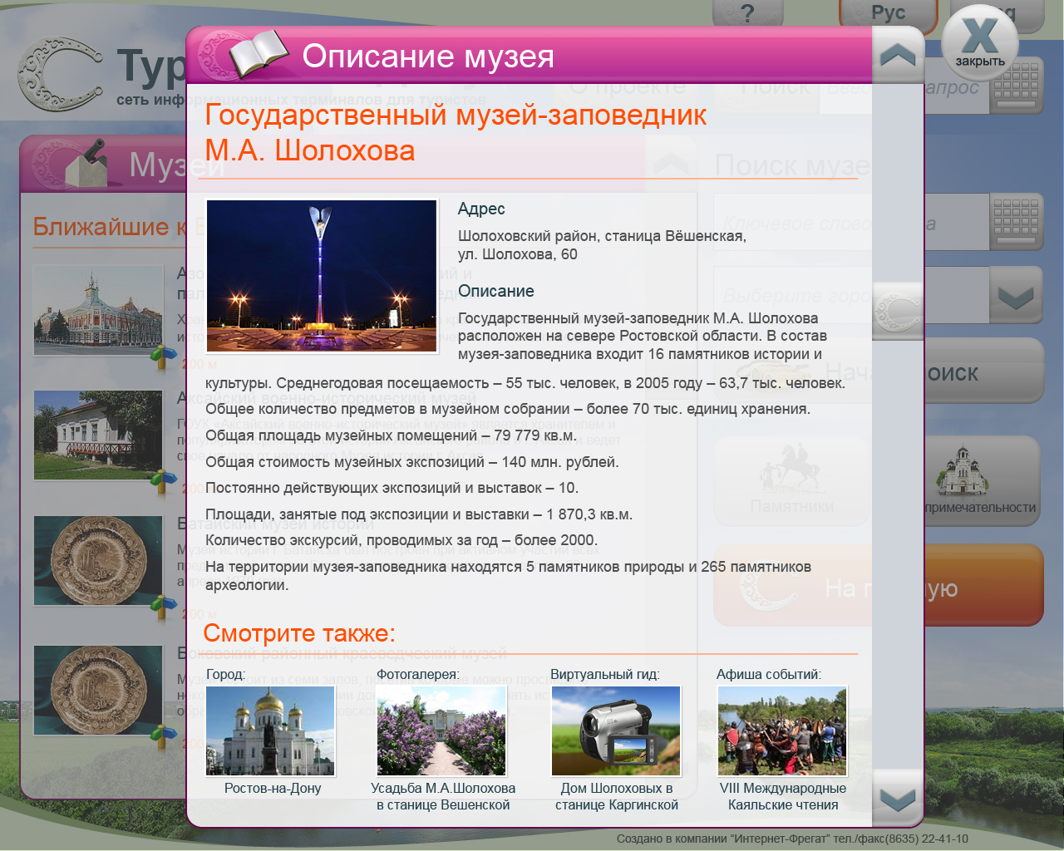Open the Усадьба М.А.Шолохова photo gallery thumbnail

click(441, 730)
